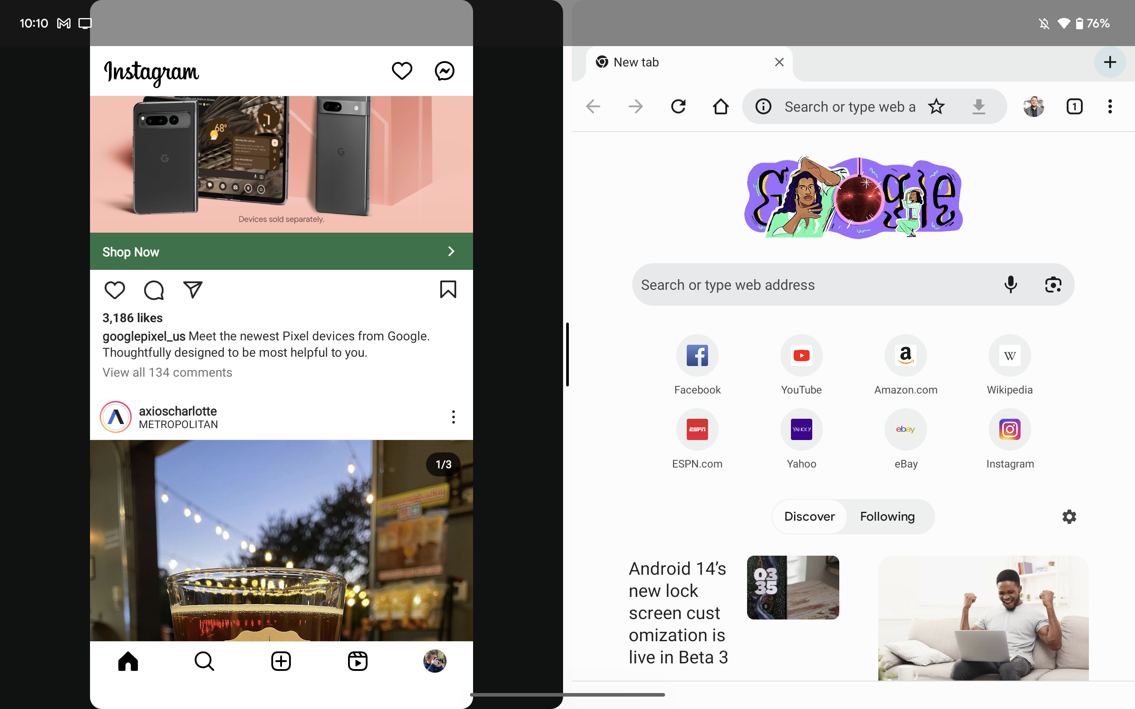Toggle the Instagram post like button
Image resolution: width=1135 pixels, height=709 pixels.
(114, 290)
